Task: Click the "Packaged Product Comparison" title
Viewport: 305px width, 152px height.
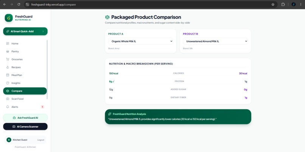Action: tap(146, 17)
